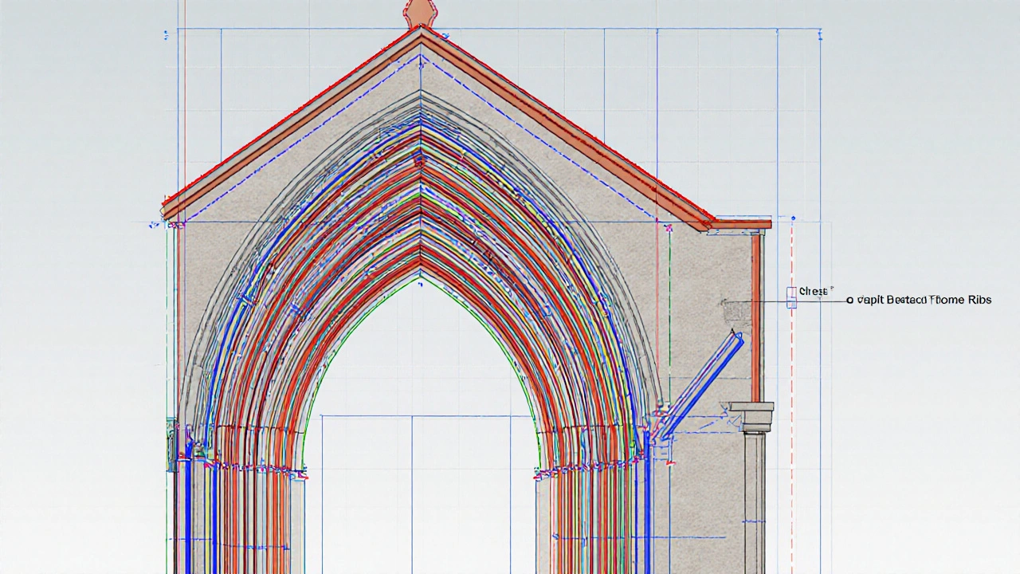Click the leader circle before the Ribs annotation
The height and width of the screenshot is (574, 1020).
[850, 301]
